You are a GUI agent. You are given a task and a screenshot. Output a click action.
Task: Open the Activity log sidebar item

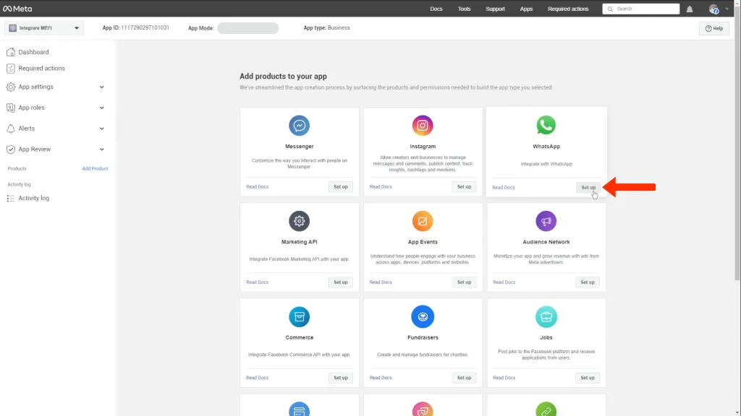tap(33, 198)
